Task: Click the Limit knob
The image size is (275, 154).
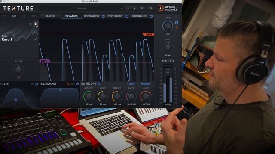Action: tap(145, 96)
